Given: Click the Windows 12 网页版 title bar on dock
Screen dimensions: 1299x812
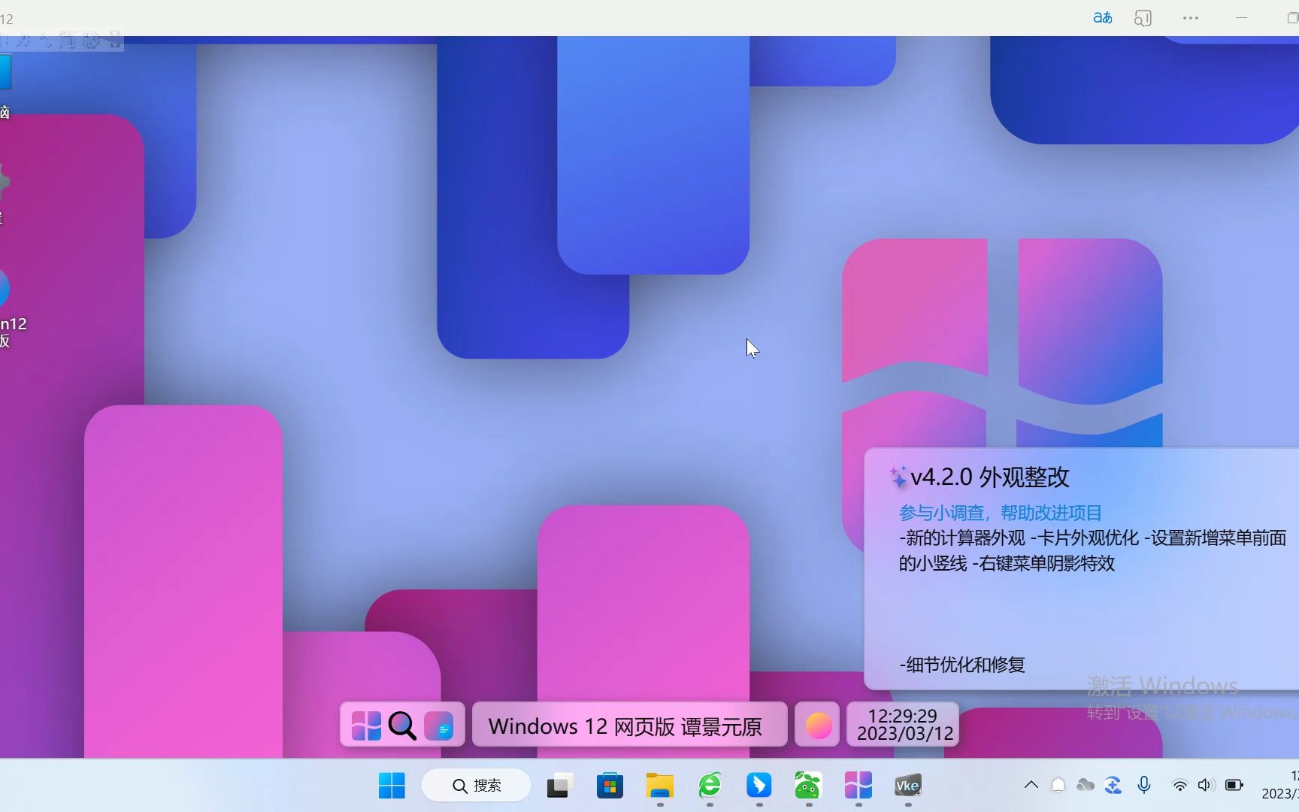Looking at the screenshot, I should tap(629, 725).
